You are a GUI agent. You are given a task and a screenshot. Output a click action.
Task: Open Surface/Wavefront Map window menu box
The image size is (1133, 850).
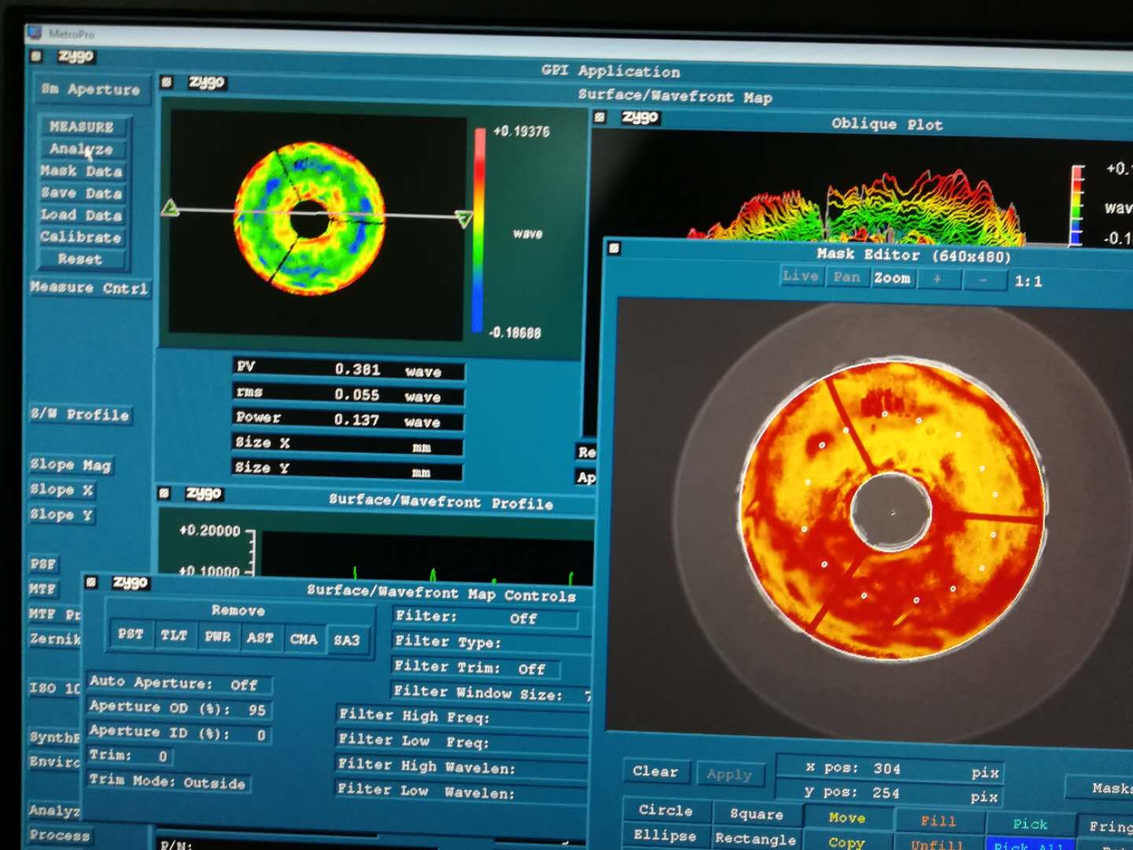coord(167,82)
